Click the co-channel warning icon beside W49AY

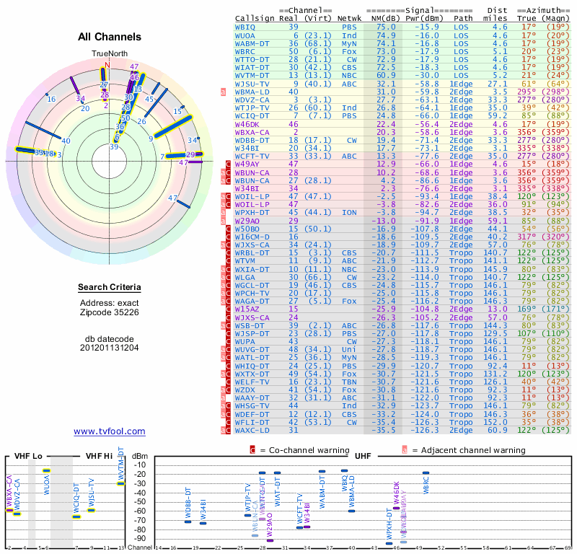(x=228, y=164)
